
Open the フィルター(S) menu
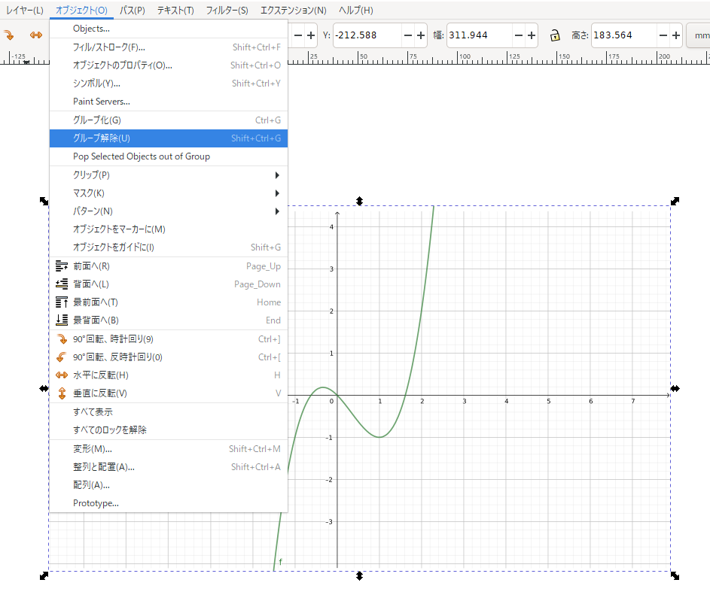click(227, 11)
